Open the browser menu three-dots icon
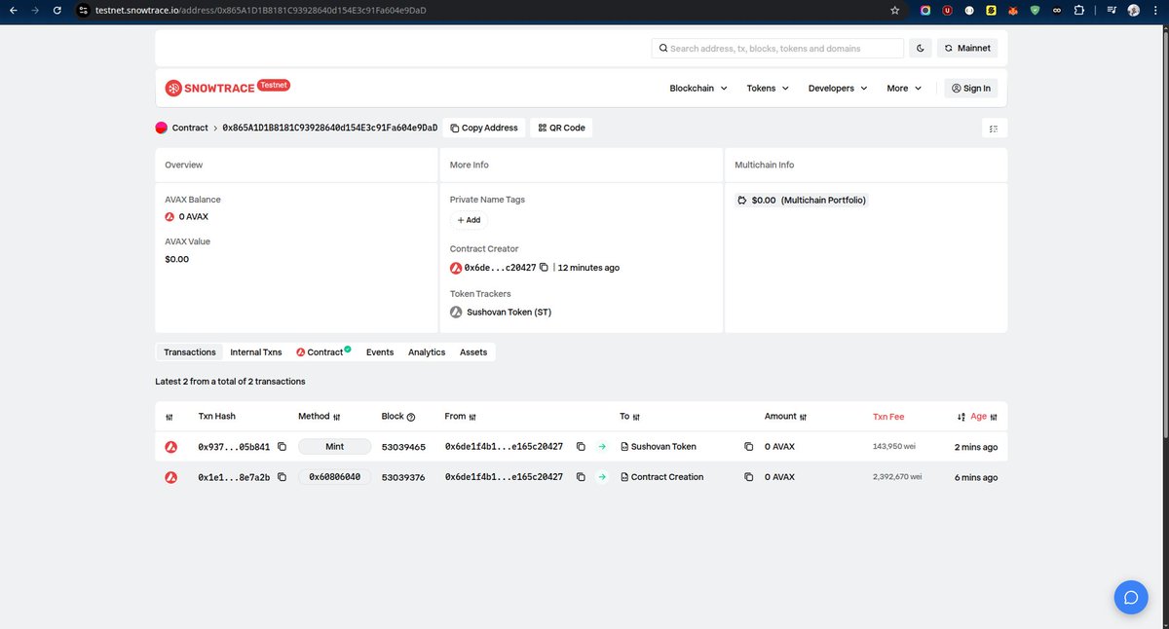The image size is (1169, 629). pyautogui.click(x=1156, y=10)
